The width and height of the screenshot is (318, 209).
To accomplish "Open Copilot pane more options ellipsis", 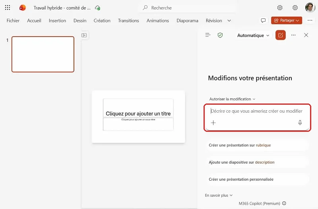I will pos(293,35).
